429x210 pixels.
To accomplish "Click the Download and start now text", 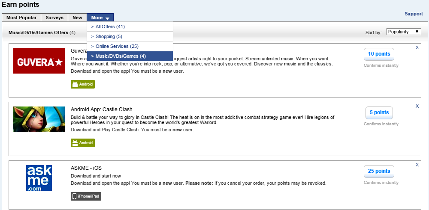I will [x=96, y=176].
